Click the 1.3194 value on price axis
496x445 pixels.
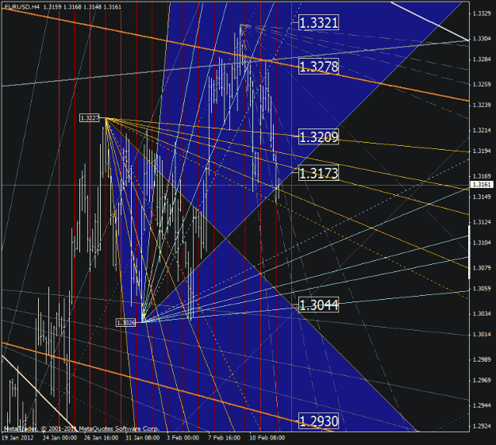(482, 151)
